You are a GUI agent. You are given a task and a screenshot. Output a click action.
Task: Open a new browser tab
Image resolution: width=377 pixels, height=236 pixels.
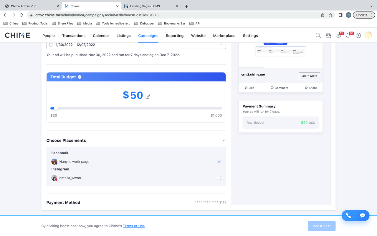pyautogui.click(x=186, y=6)
